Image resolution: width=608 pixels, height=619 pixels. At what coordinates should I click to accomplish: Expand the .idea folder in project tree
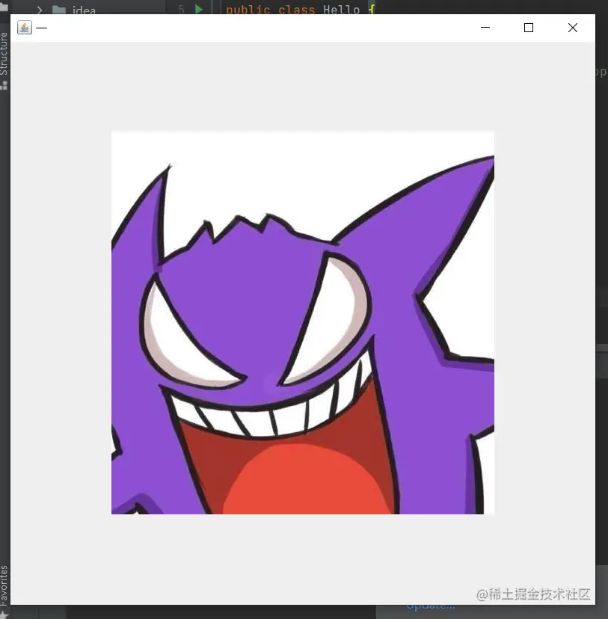pos(40,10)
